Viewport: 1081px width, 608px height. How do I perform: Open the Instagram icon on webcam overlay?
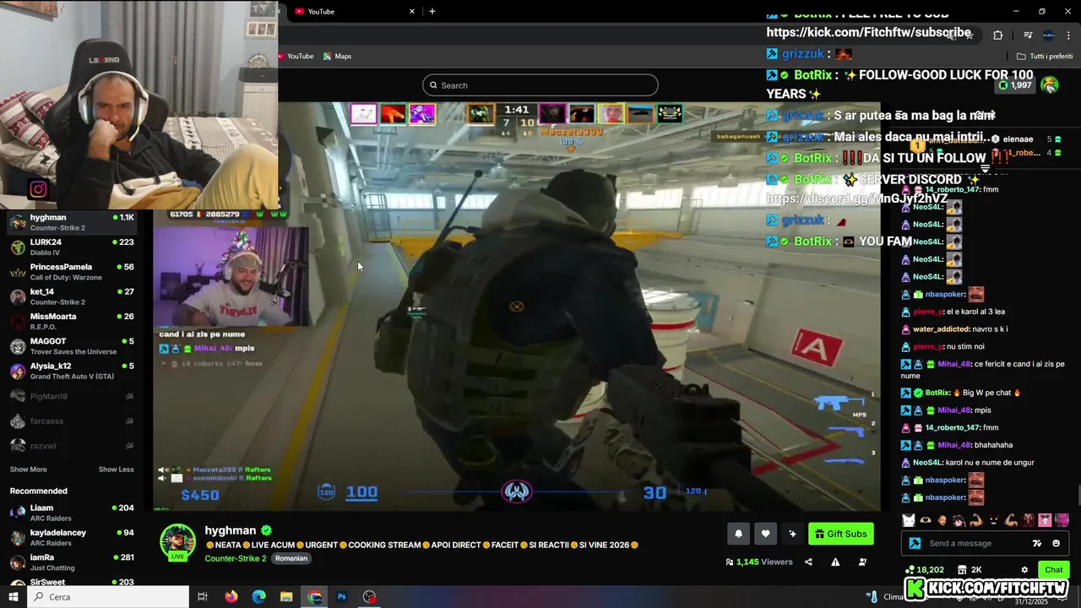click(x=38, y=190)
